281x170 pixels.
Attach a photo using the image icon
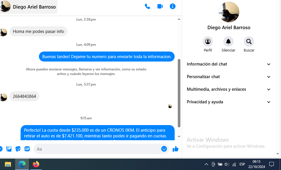(x=9, y=149)
